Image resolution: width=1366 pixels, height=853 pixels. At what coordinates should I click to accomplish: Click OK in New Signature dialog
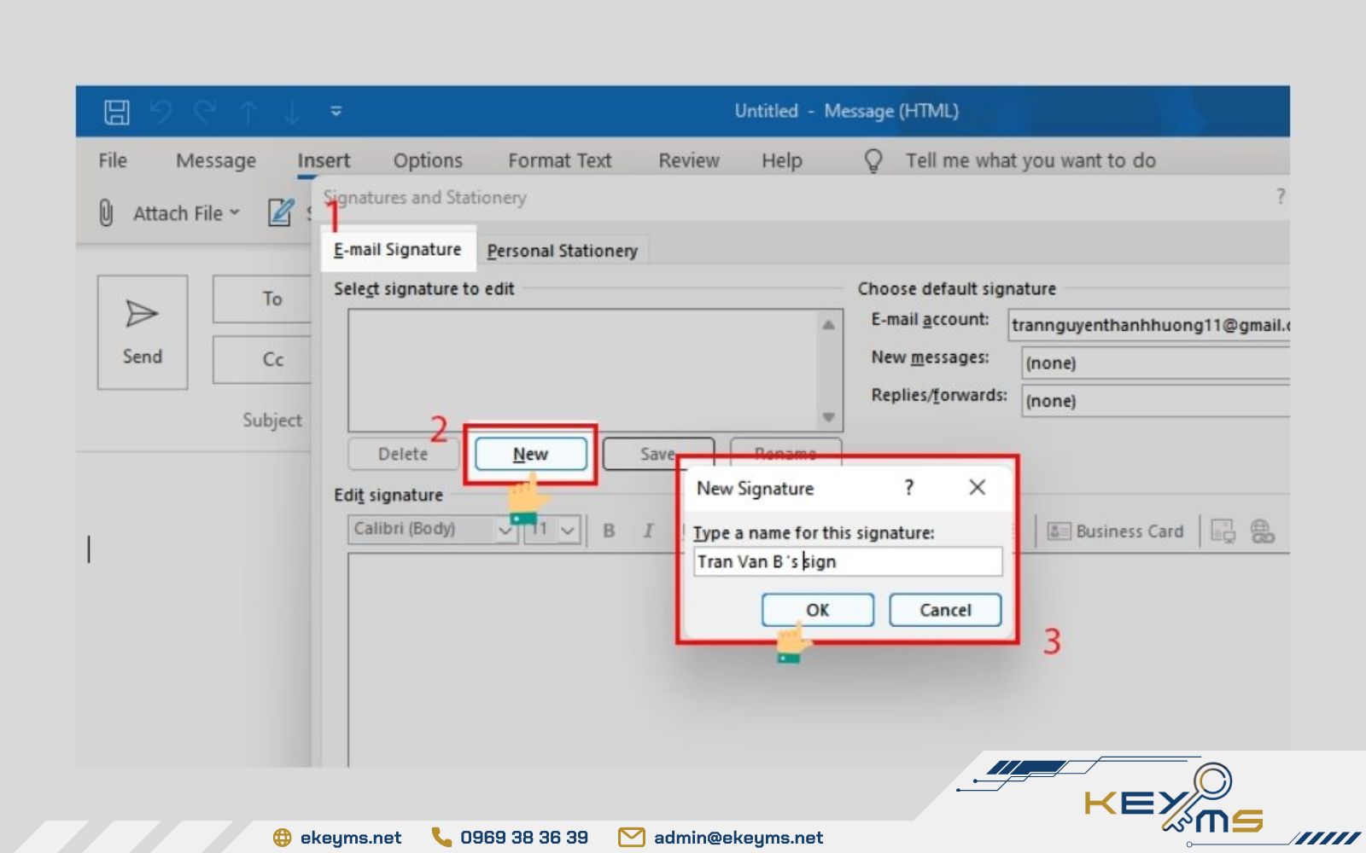(x=818, y=610)
